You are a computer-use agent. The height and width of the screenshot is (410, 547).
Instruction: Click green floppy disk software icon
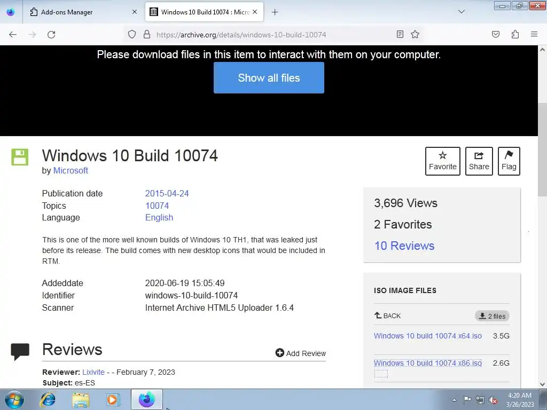(x=20, y=157)
